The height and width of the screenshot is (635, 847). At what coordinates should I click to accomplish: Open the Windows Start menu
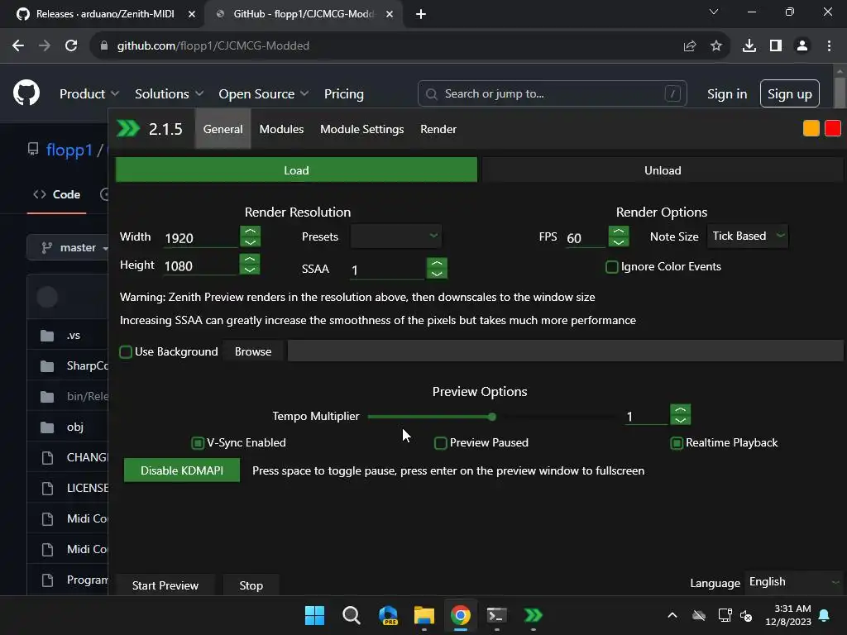314,615
